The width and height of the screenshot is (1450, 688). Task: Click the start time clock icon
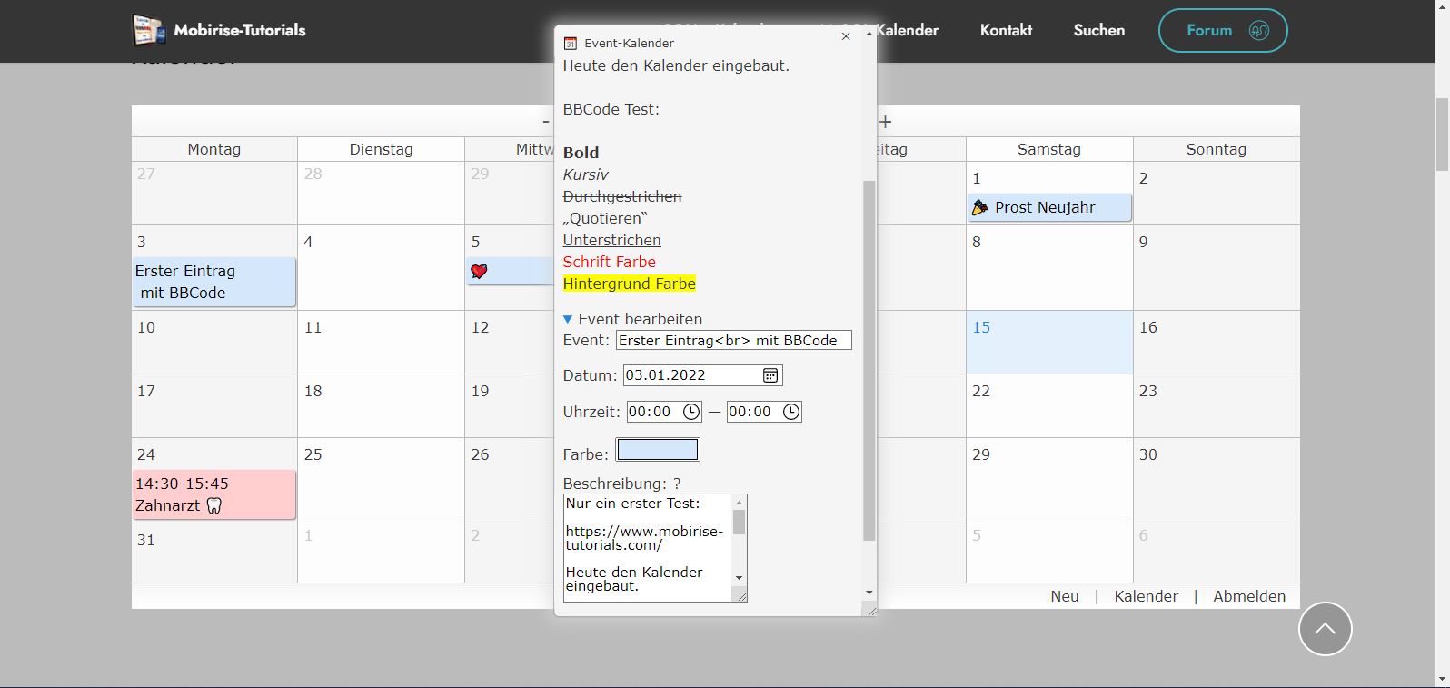coord(691,412)
